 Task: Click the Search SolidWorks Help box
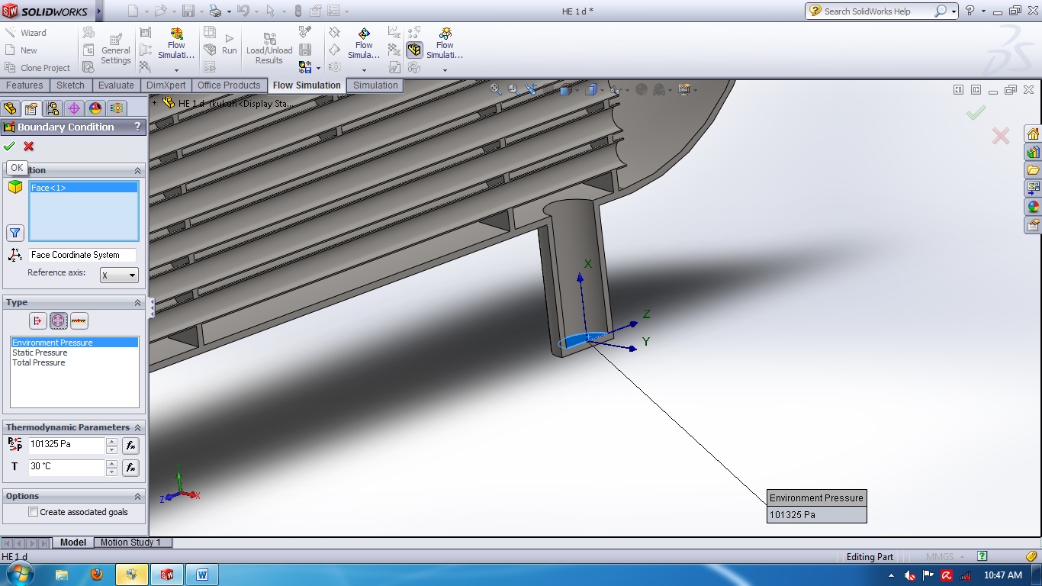(877, 11)
